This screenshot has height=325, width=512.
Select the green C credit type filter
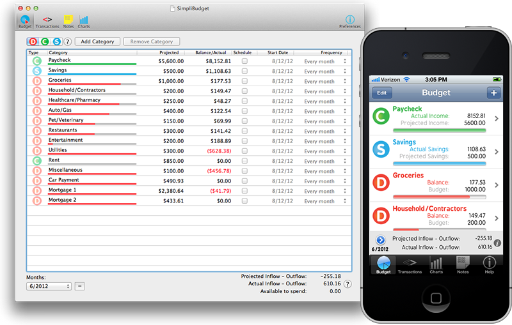point(45,42)
